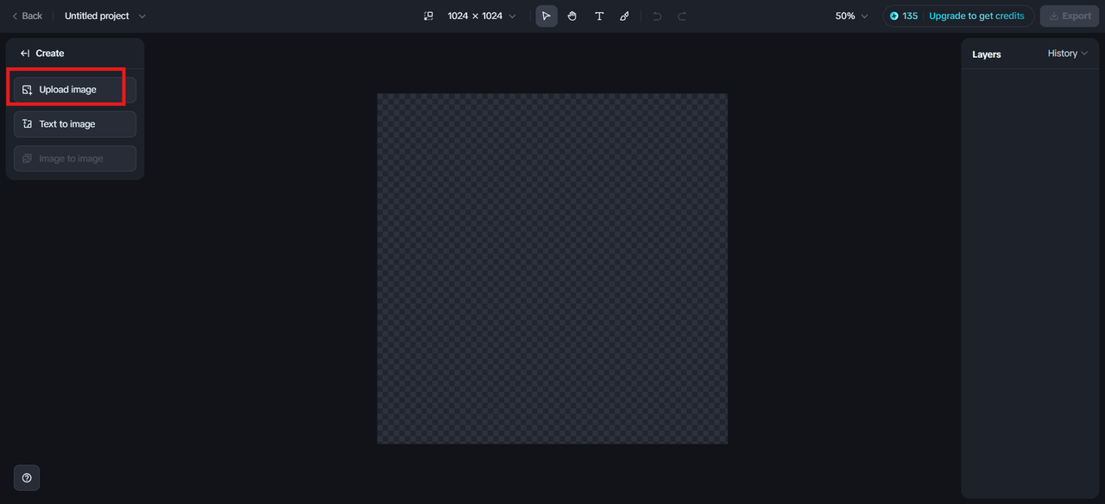This screenshot has width=1105, height=504.
Task: Collapse the Create panel
Action: (x=25, y=54)
